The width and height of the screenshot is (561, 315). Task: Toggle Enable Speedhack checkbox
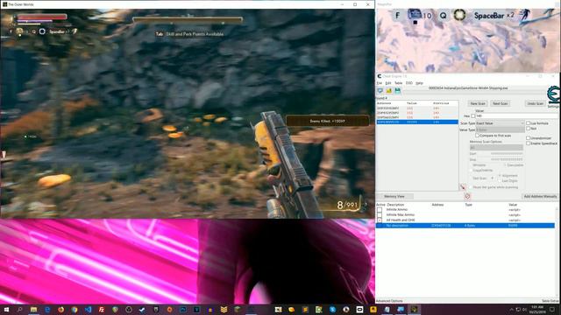[528, 143]
